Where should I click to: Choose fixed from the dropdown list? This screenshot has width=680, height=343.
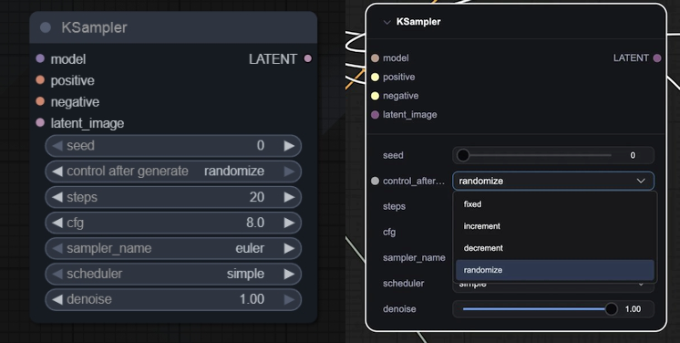point(555,204)
